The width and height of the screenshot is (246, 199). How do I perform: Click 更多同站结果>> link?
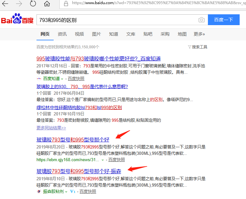point(51,128)
